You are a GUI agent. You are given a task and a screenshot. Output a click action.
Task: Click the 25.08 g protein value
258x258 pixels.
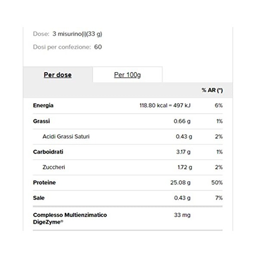click(181, 183)
